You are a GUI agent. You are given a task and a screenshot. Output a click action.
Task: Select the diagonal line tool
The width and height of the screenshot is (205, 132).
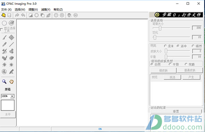pos(11,44)
